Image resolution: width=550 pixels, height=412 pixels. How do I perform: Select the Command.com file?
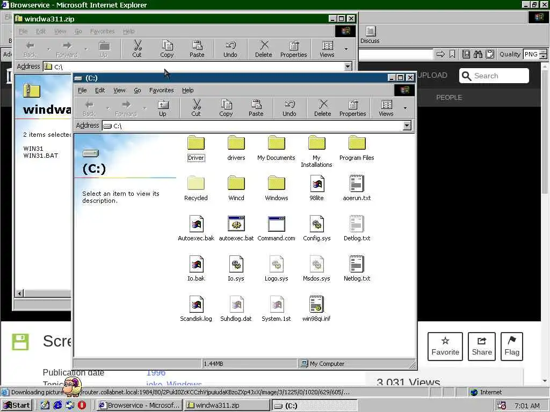277,229
